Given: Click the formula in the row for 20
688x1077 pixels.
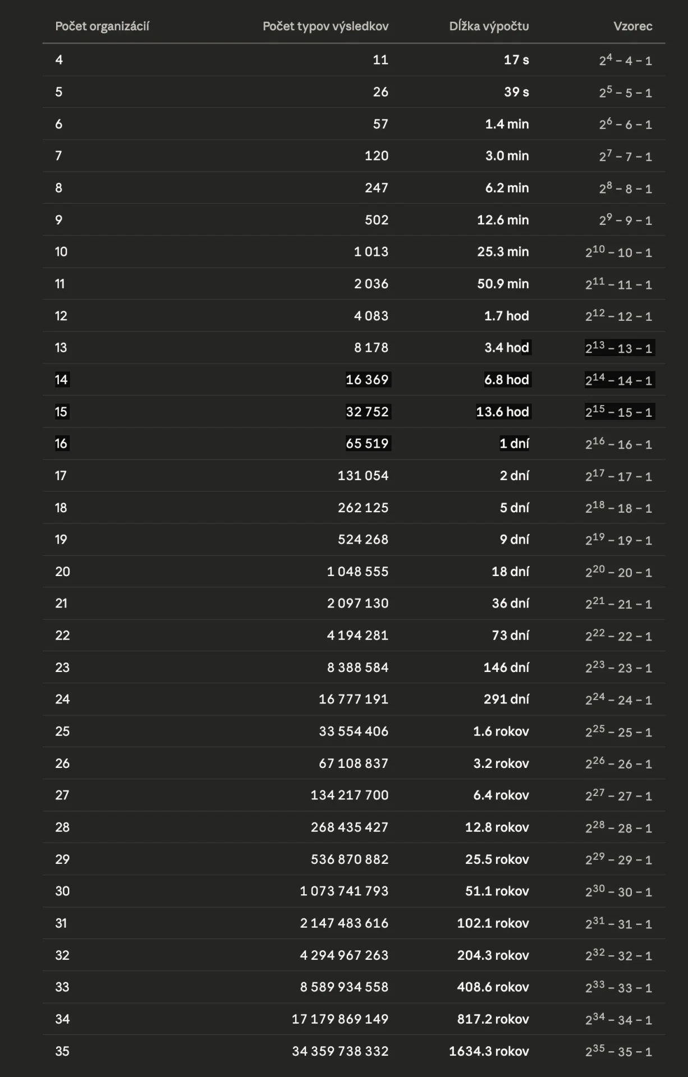Looking at the screenshot, I should click(618, 572).
